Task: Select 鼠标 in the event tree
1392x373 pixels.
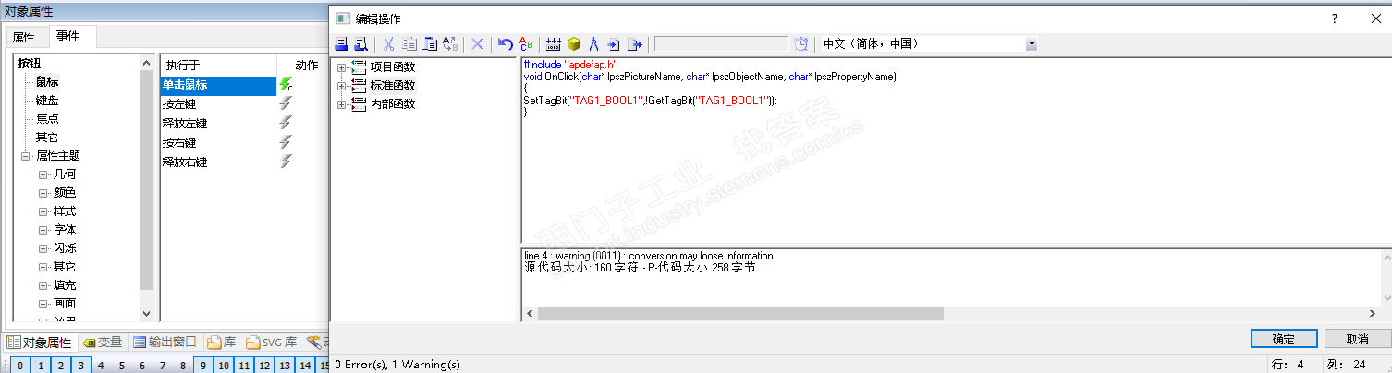Action: click(47, 82)
